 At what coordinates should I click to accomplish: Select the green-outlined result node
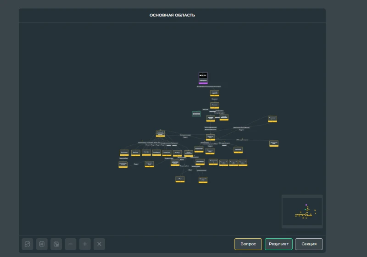click(x=196, y=114)
